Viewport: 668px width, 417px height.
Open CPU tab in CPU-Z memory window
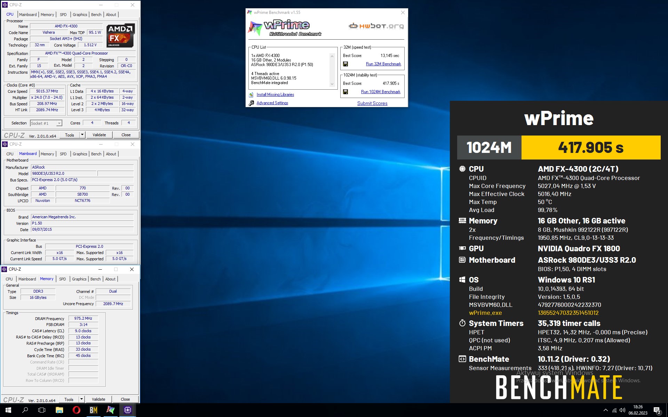(9, 279)
